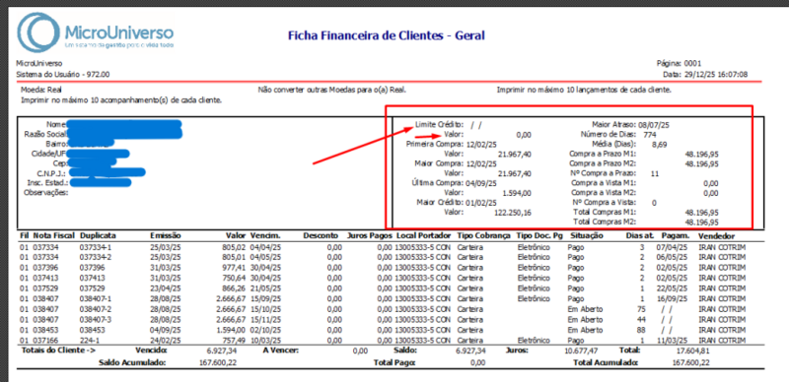Click the 'Não converter outras Moedas' note
The height and width of the screenshot is (382, 789).
click(331, 90)
